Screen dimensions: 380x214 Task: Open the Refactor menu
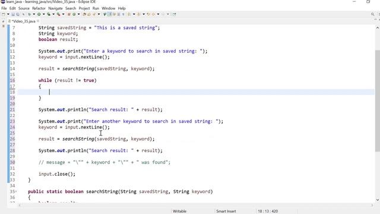[x=39, y=8]
